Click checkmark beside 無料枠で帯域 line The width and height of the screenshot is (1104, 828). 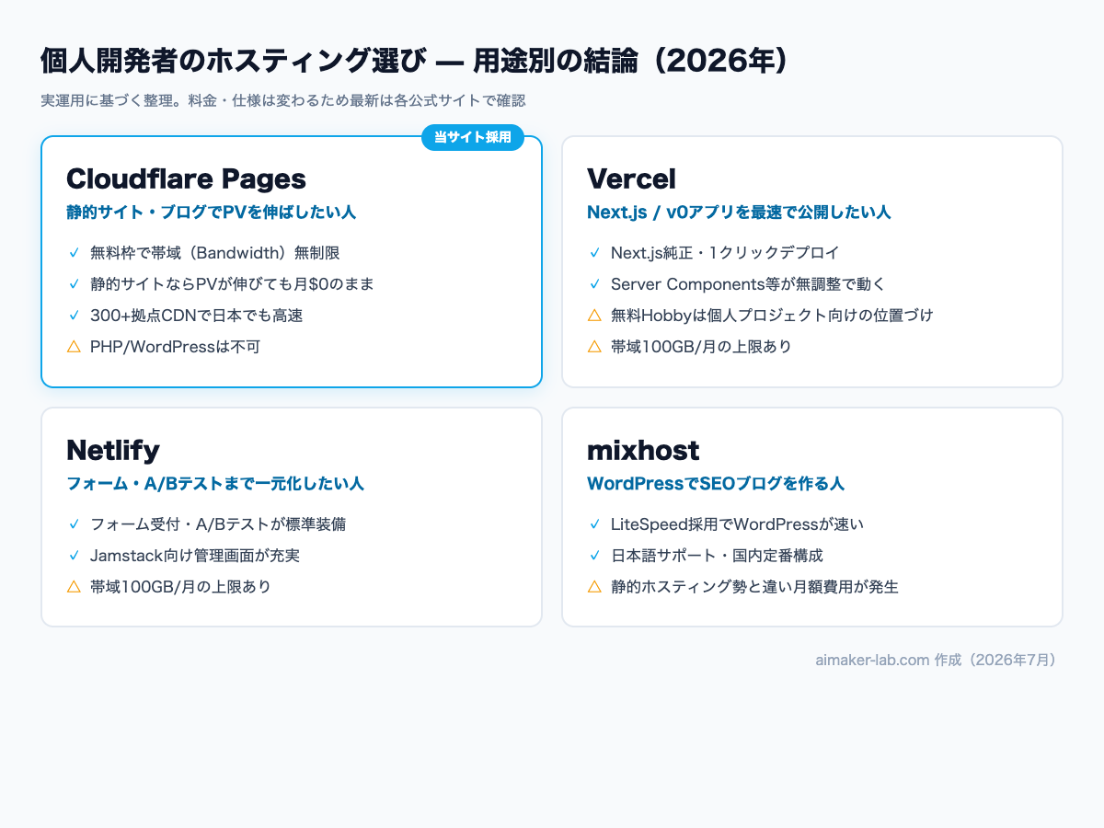[x=74, y=252]
